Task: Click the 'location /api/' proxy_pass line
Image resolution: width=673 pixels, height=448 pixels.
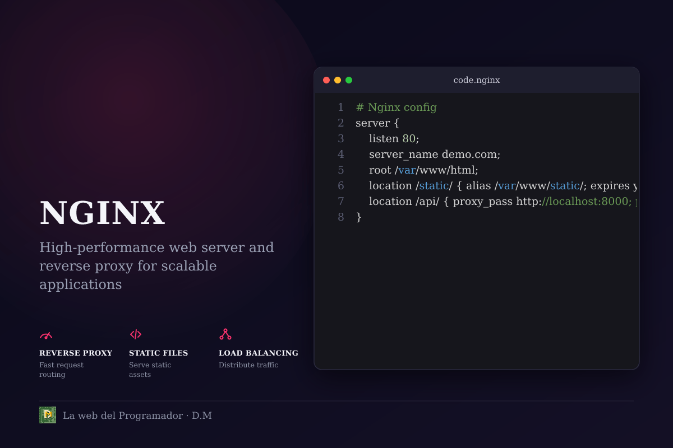Action: tap(504, 202)
